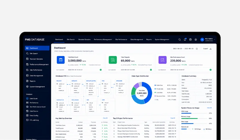Open the Performance Management top tab
The width and height of the screenshot is (240, 140).
103,40
